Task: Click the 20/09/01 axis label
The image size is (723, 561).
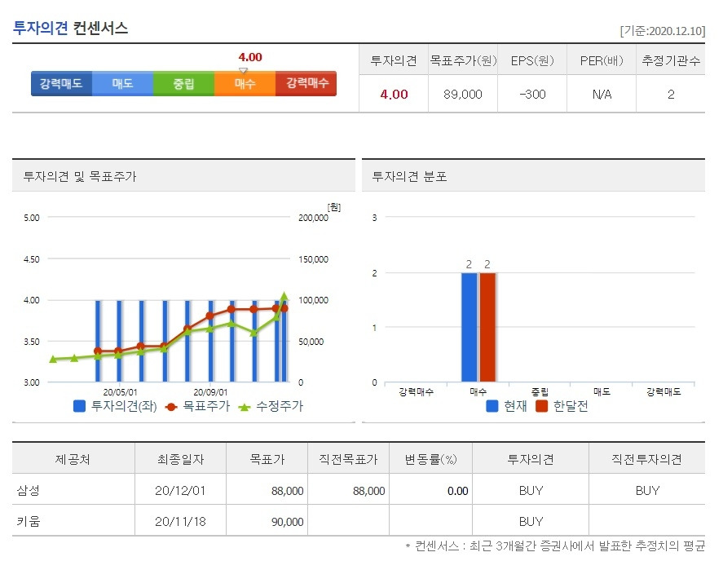Action: click(210, 392)
